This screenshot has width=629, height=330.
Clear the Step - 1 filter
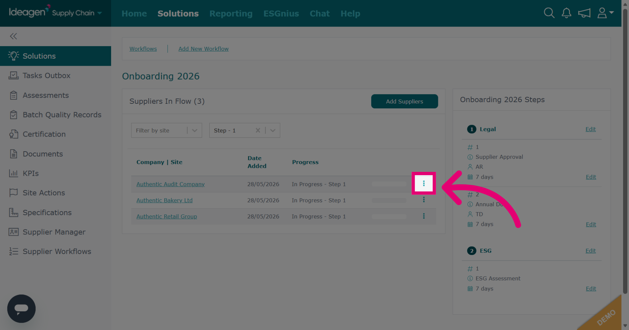coord(258,130)
